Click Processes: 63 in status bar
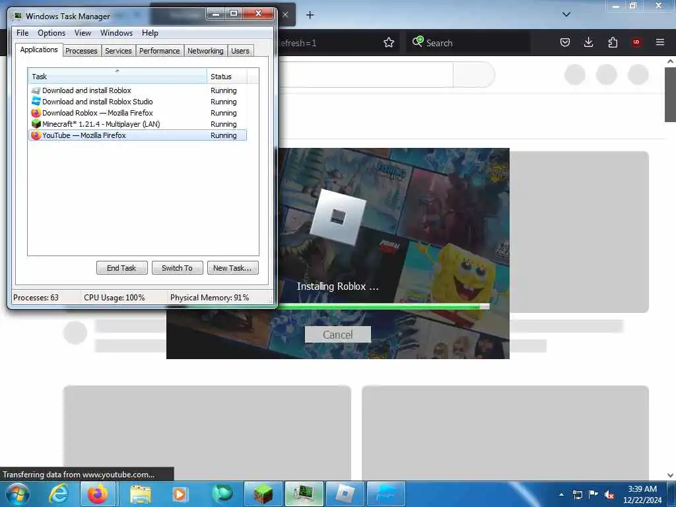 click(36, 298)
